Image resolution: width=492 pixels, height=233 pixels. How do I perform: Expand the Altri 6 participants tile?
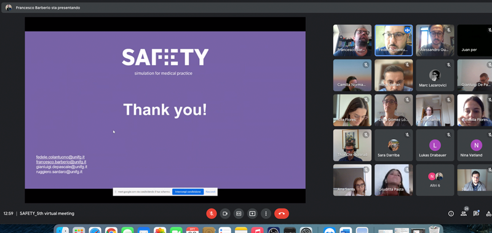tap(435, 180)
